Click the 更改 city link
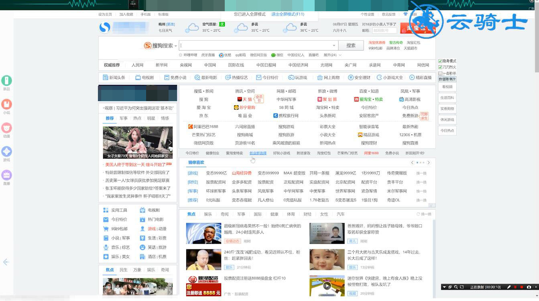 click(171, 24)
